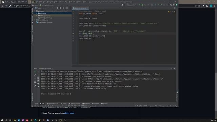Click the wrench icon in Run panel
This screenshot has height=122, width=217.
35,75
